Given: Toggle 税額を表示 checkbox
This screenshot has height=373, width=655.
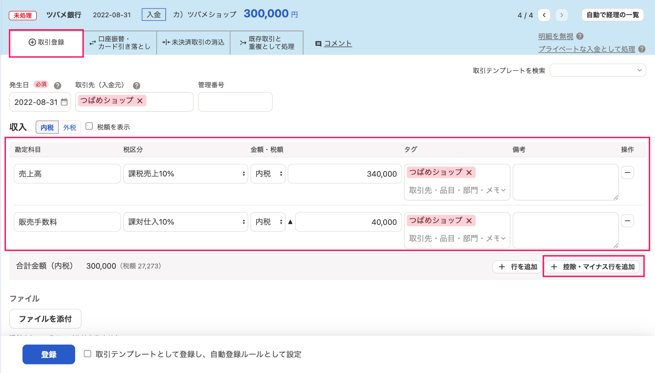Looking at the screenshot, I should (x=89, y=126).
